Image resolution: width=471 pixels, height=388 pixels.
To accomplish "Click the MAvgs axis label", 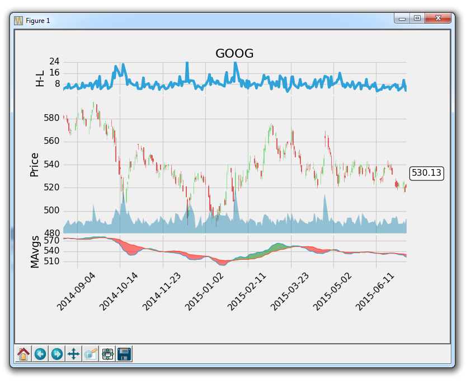I will (x=35, y=251).
